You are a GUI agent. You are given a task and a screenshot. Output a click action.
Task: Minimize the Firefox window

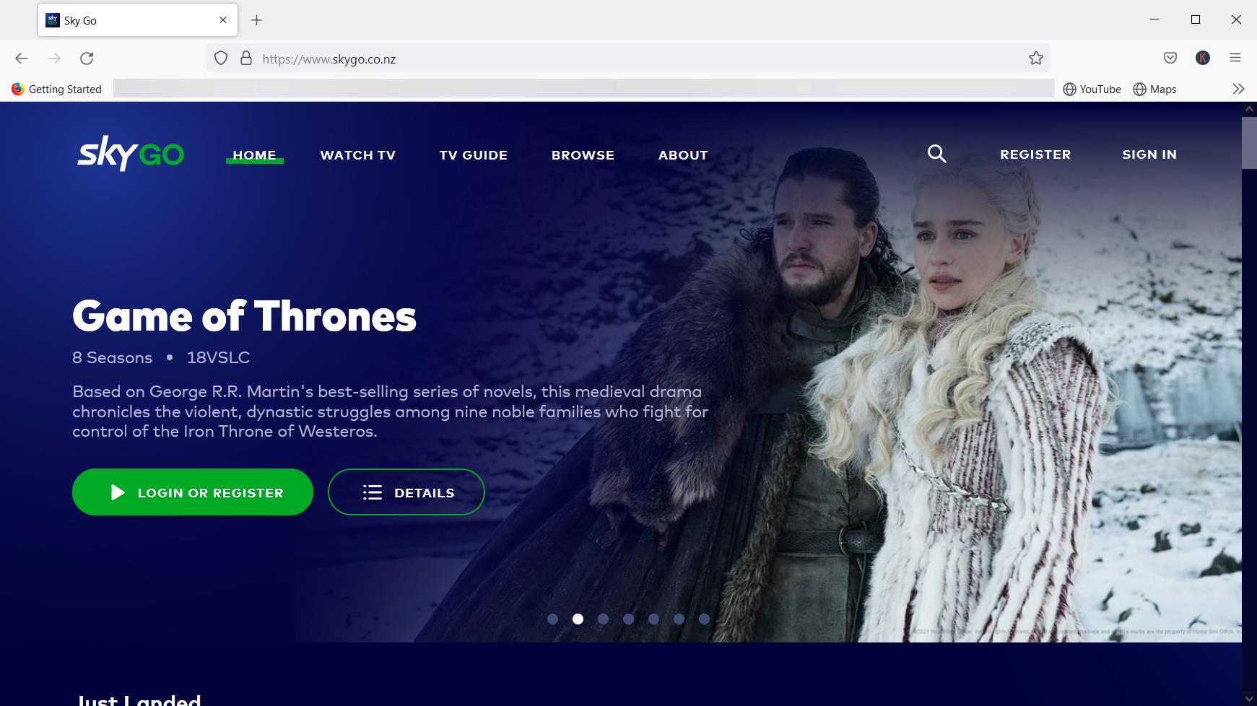pyautogui.click(x=1154, y=19)
